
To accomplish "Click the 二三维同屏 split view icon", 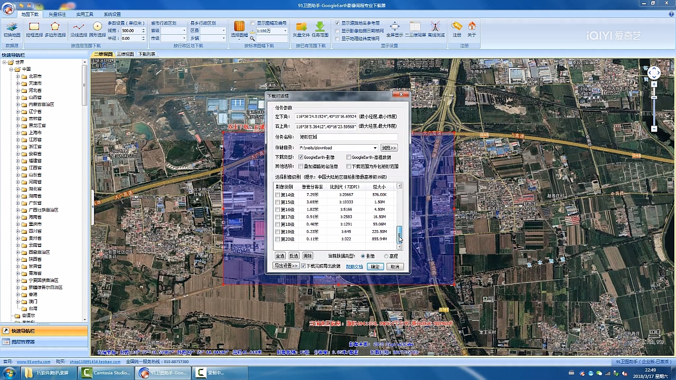I will (x=415, y=26).
